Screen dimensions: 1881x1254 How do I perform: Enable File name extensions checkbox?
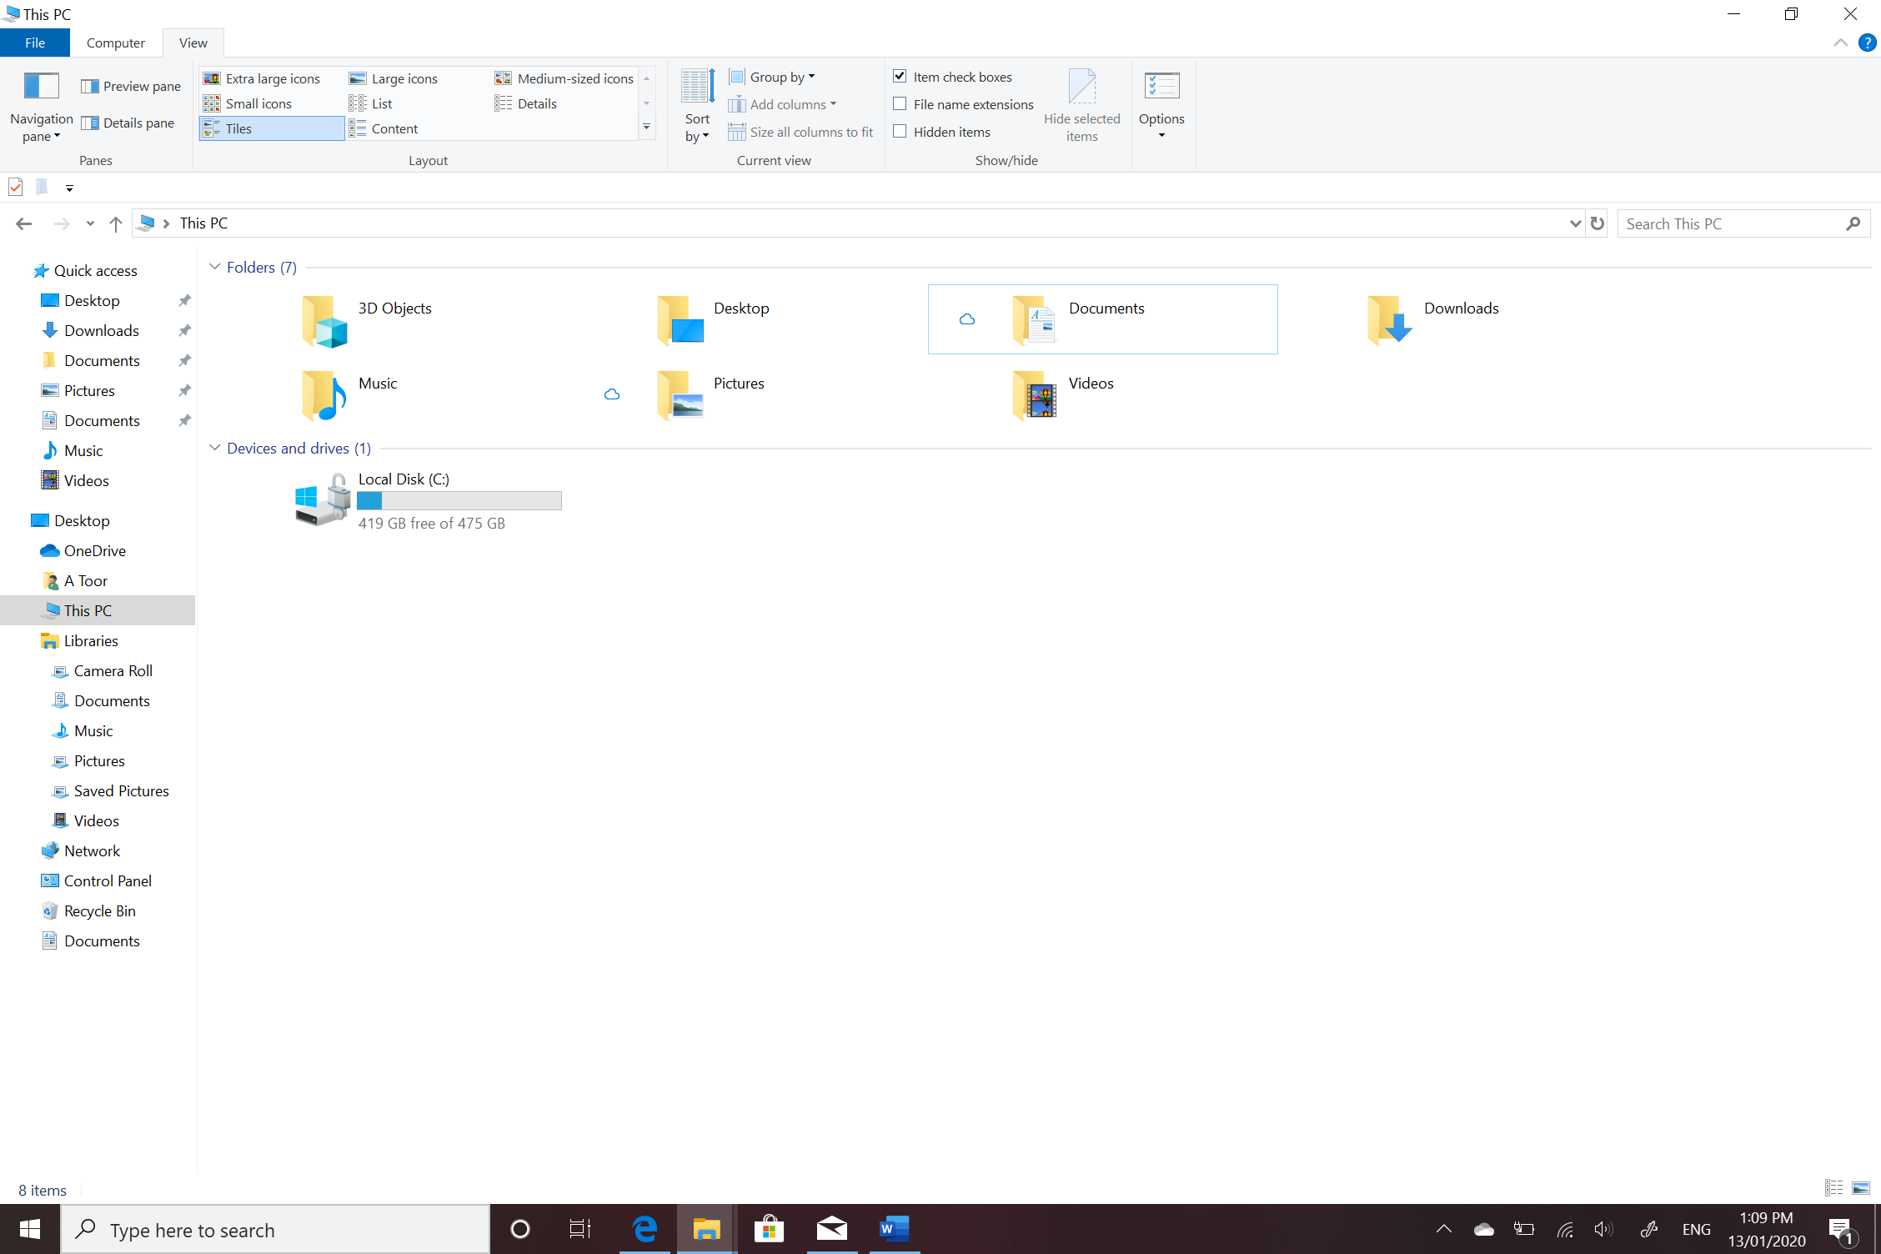click(x=899, y=103)
